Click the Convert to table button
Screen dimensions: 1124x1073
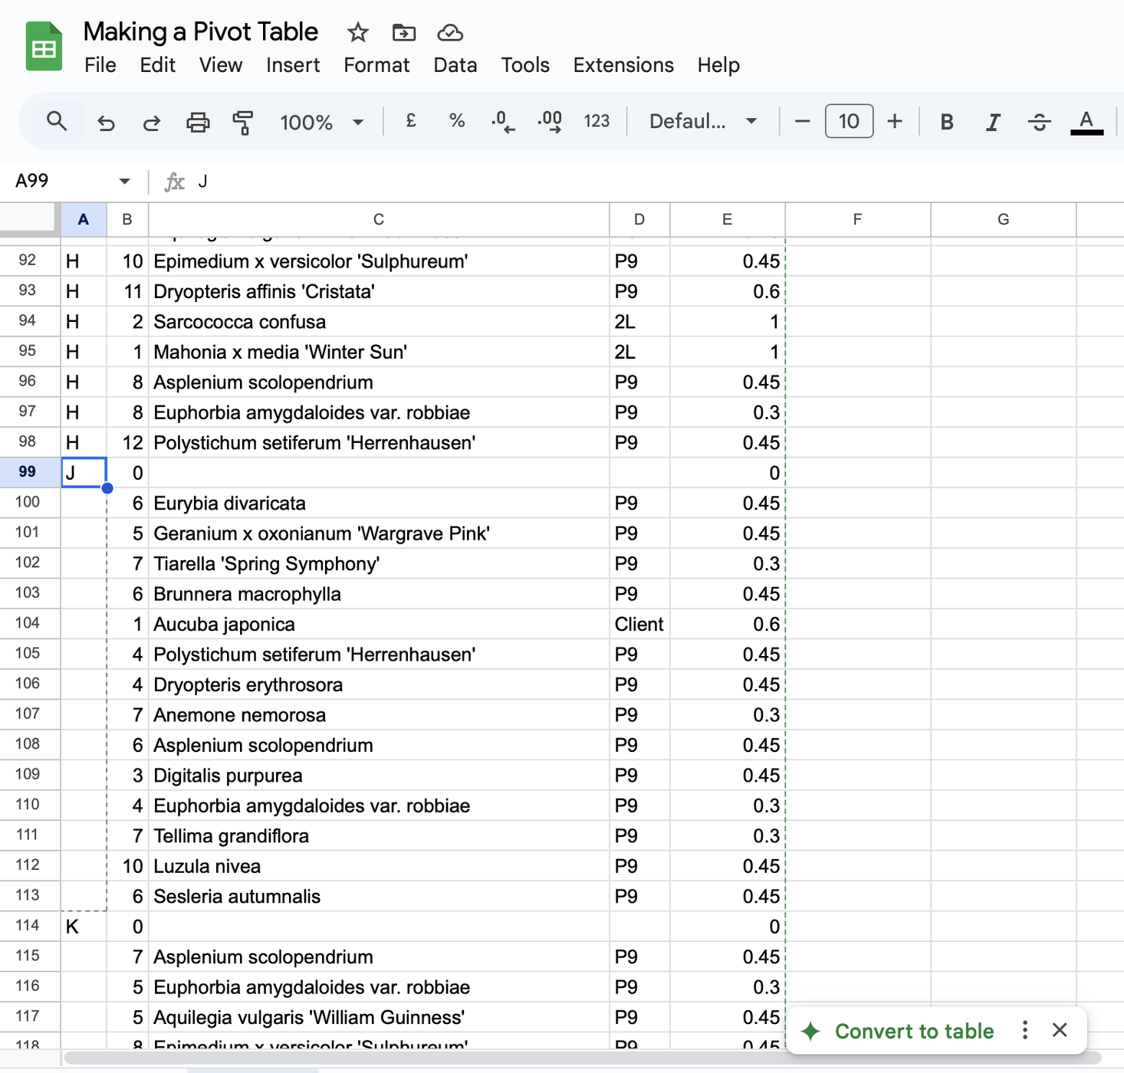pyautogui.click(x=902, y=1031)
